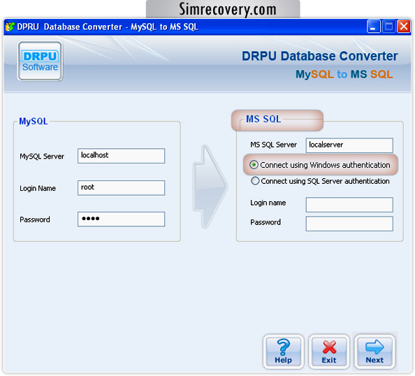Click the DRPU Software logo
The height and width of the screenshot is (376, 415).
40,62
